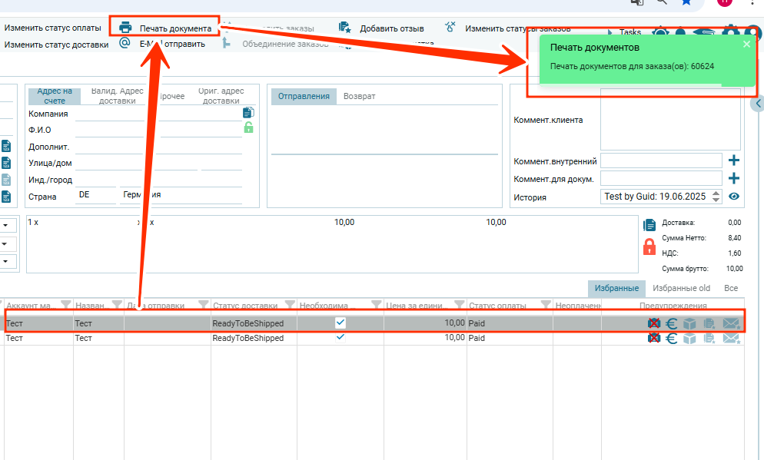Click the printer icon for Печать документа
This screenshot has height=460, width=764.
point(125,28)
